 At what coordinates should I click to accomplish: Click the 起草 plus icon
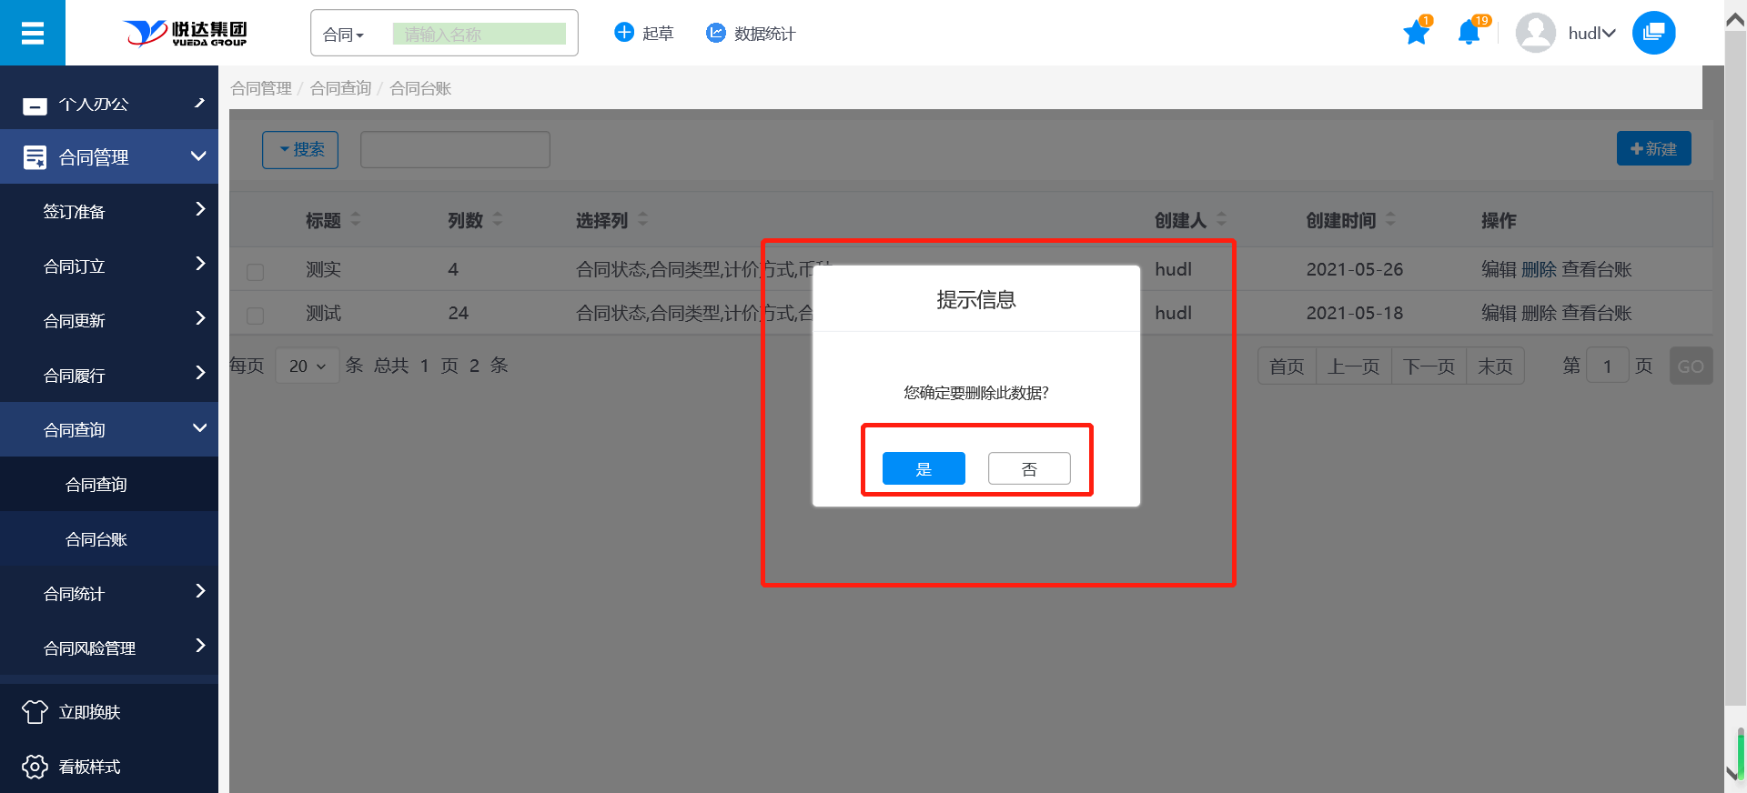[x=624, y=33]
